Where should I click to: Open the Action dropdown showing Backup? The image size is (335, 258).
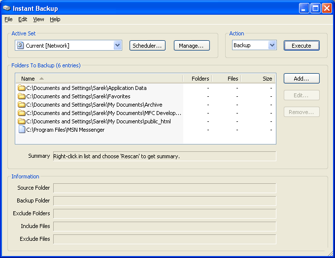[x=272, y=45]
